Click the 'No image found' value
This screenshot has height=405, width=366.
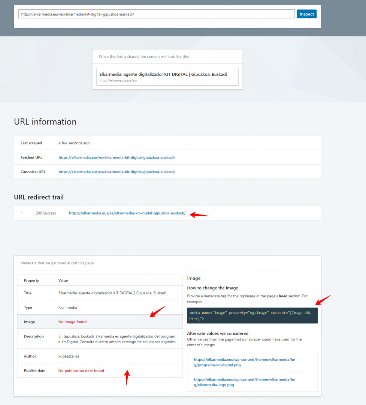pyautogui.click(x=73, y=322)
